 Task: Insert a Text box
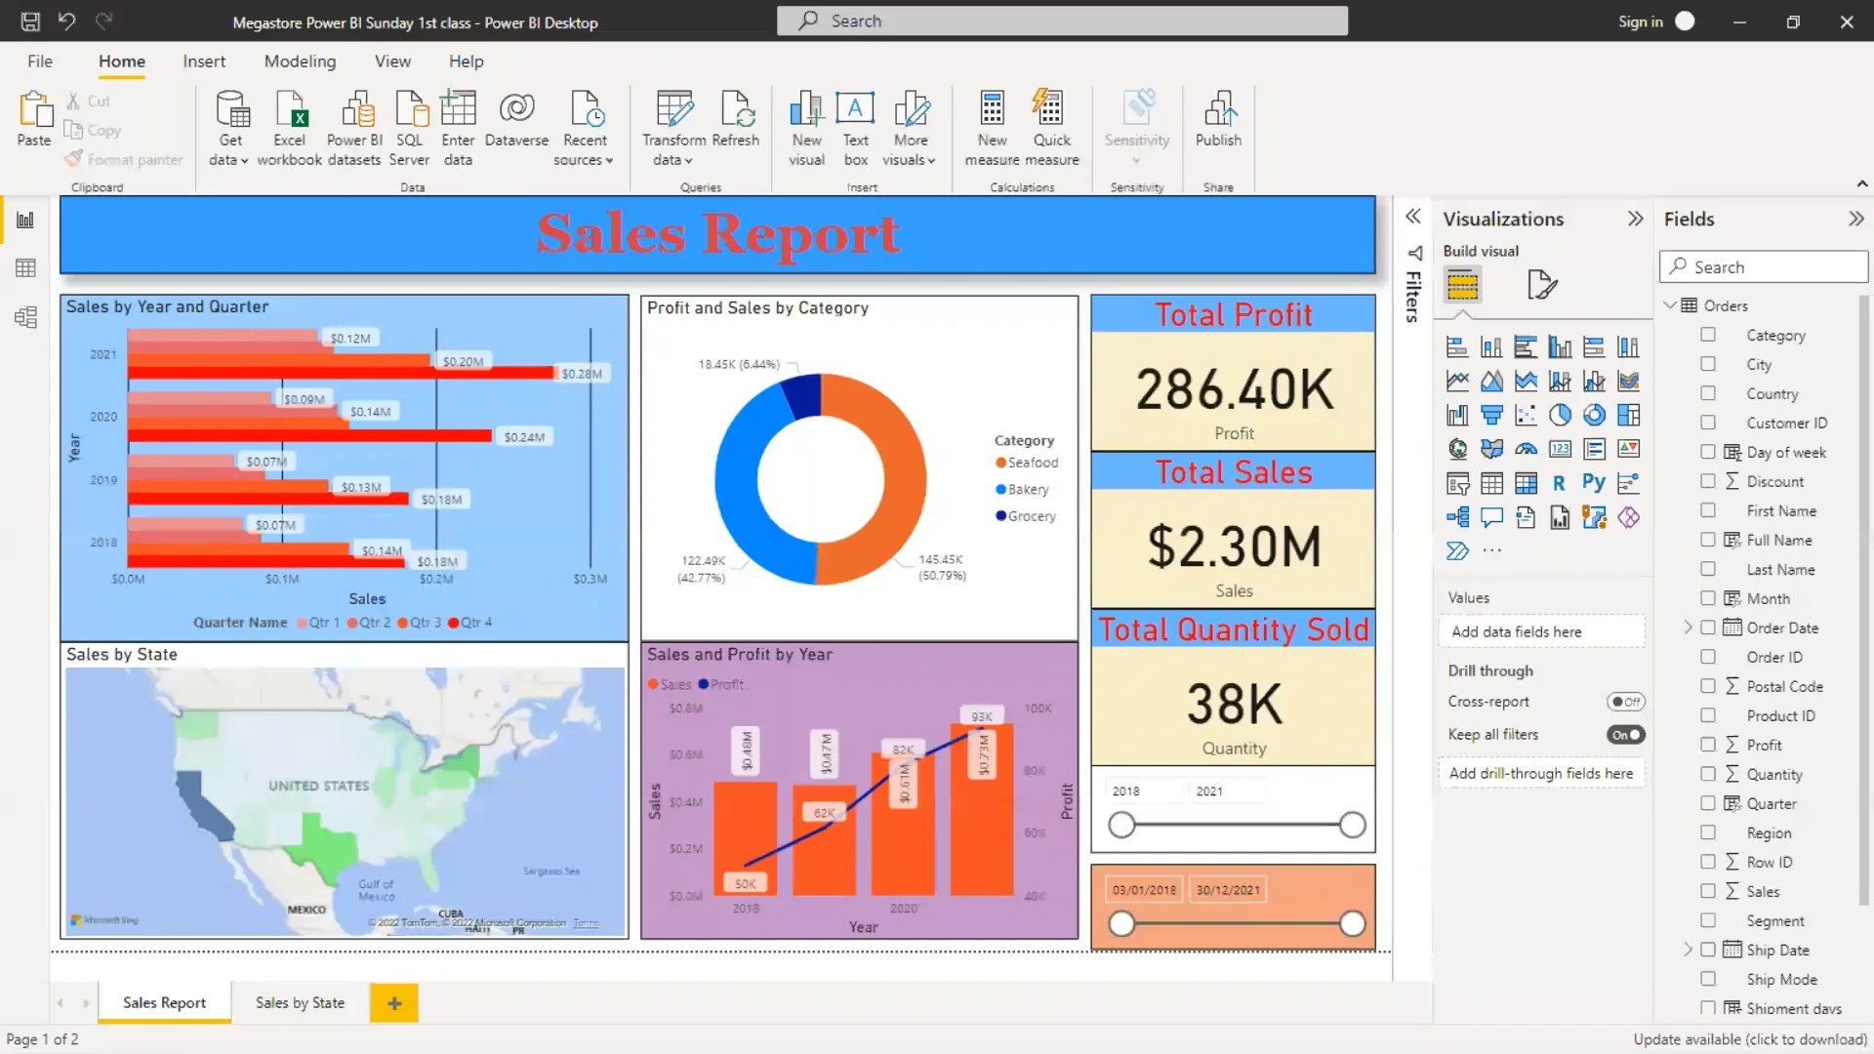[856, 128]
